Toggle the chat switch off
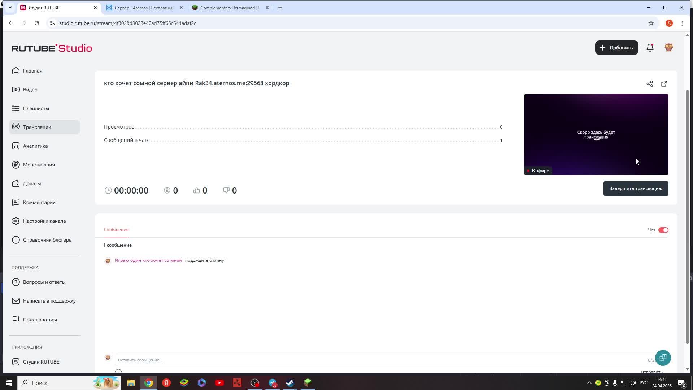Image resolution: width=693 pixels, height=390 pixels. click(x=663, y=230)
